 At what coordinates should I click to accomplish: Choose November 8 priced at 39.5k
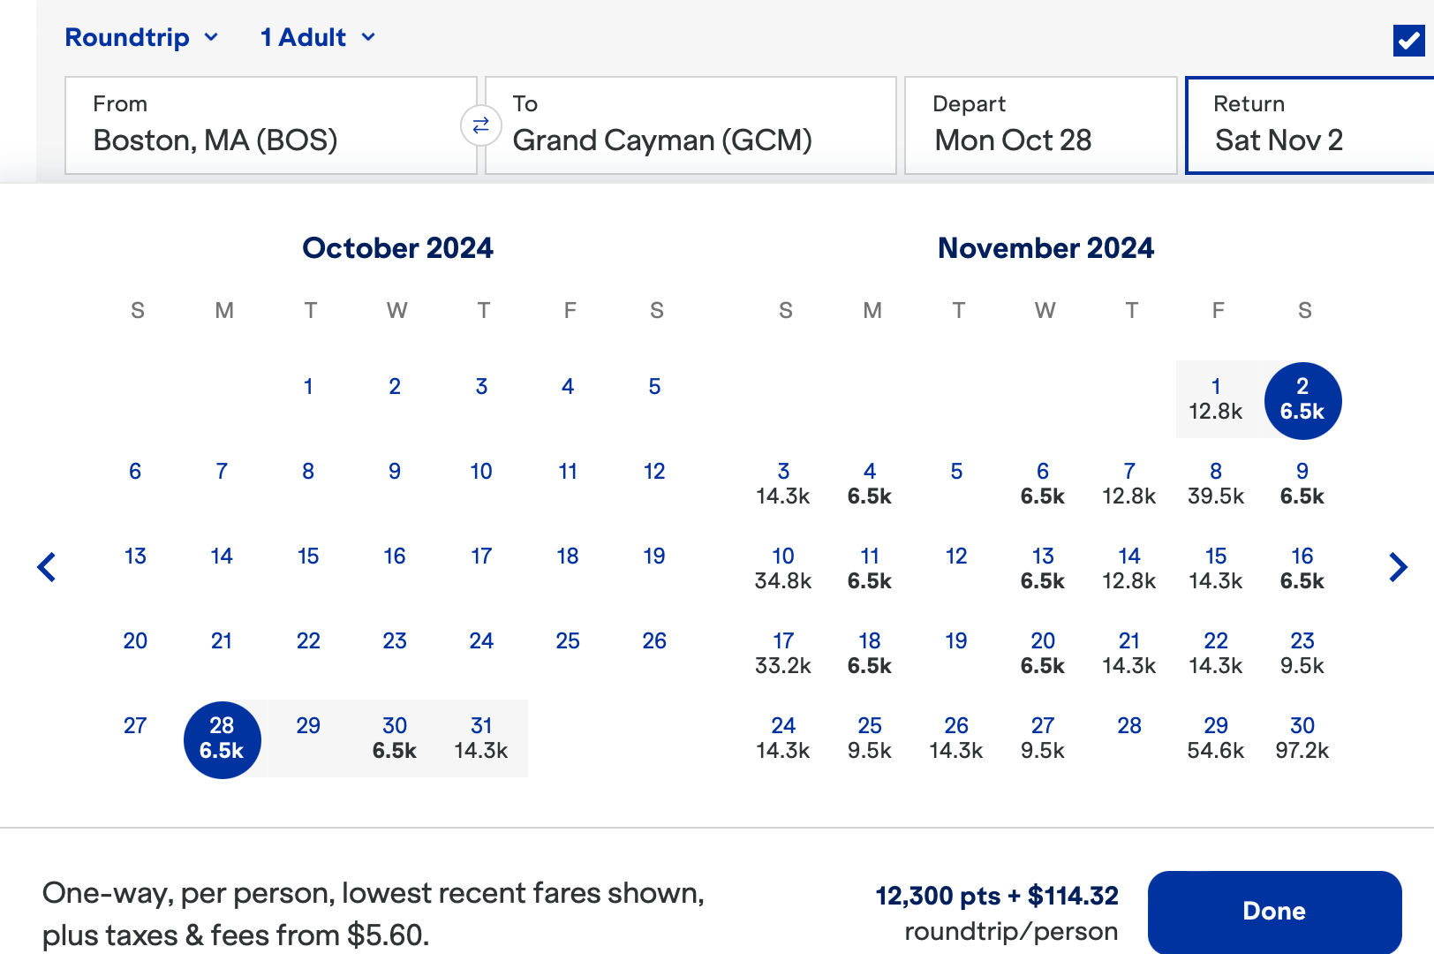pyautogui.click(x=1216, y=484)
